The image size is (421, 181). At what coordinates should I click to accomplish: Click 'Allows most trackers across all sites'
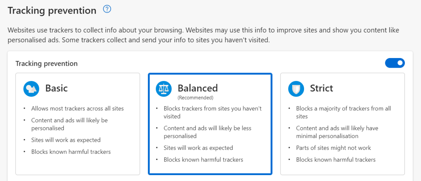point(78,109)
